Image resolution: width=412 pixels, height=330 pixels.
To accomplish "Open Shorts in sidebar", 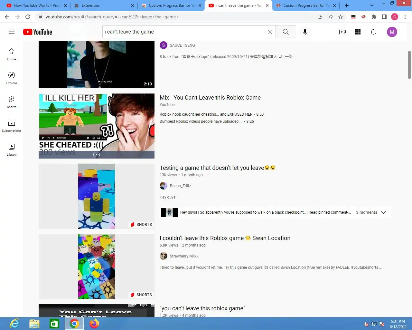I will click(12, 102).
